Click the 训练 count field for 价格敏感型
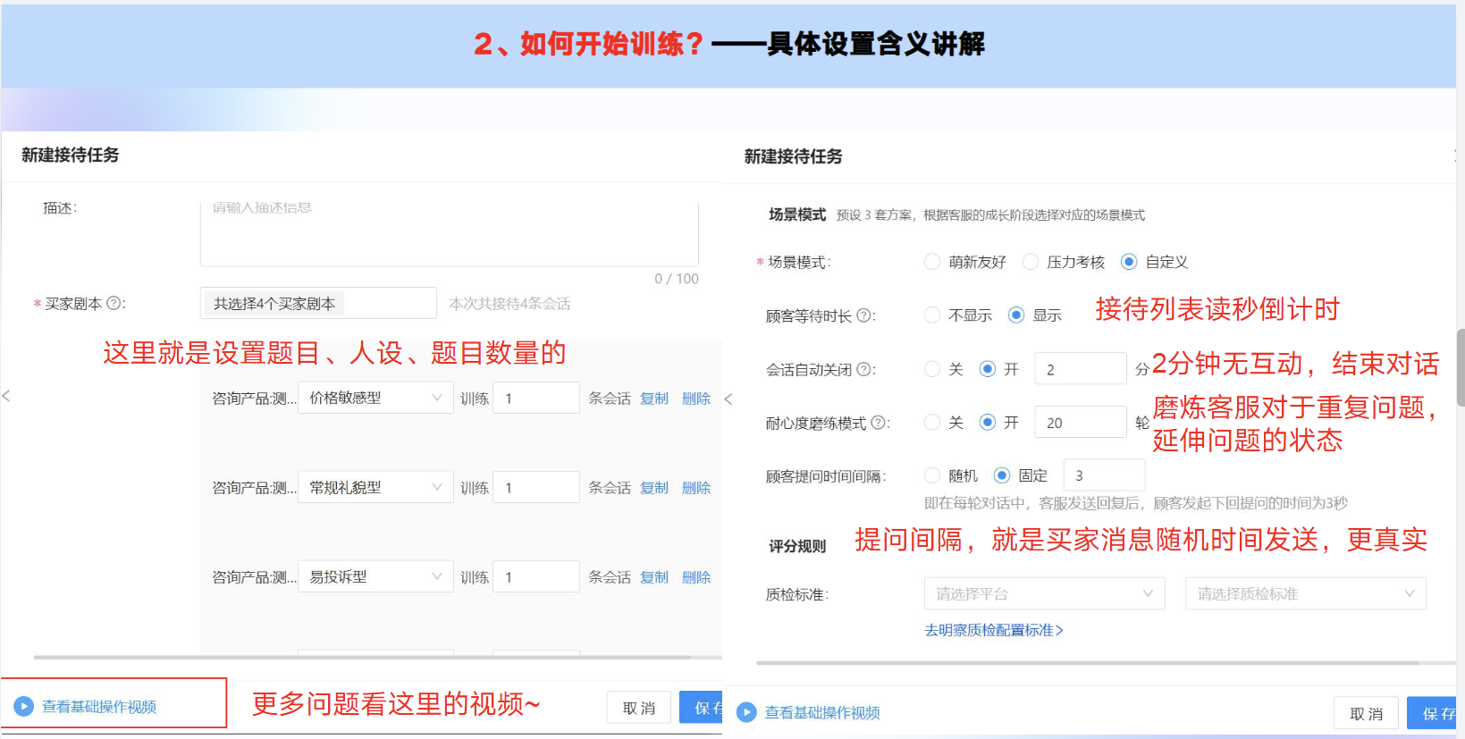The width and height of the screenshot is (1465, 739). (536, 398)
